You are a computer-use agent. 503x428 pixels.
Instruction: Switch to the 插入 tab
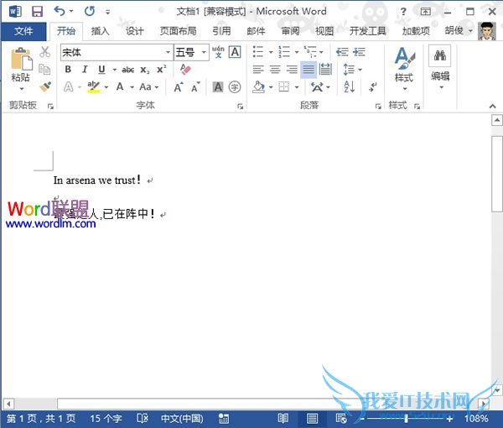click(x=101, y=31)
